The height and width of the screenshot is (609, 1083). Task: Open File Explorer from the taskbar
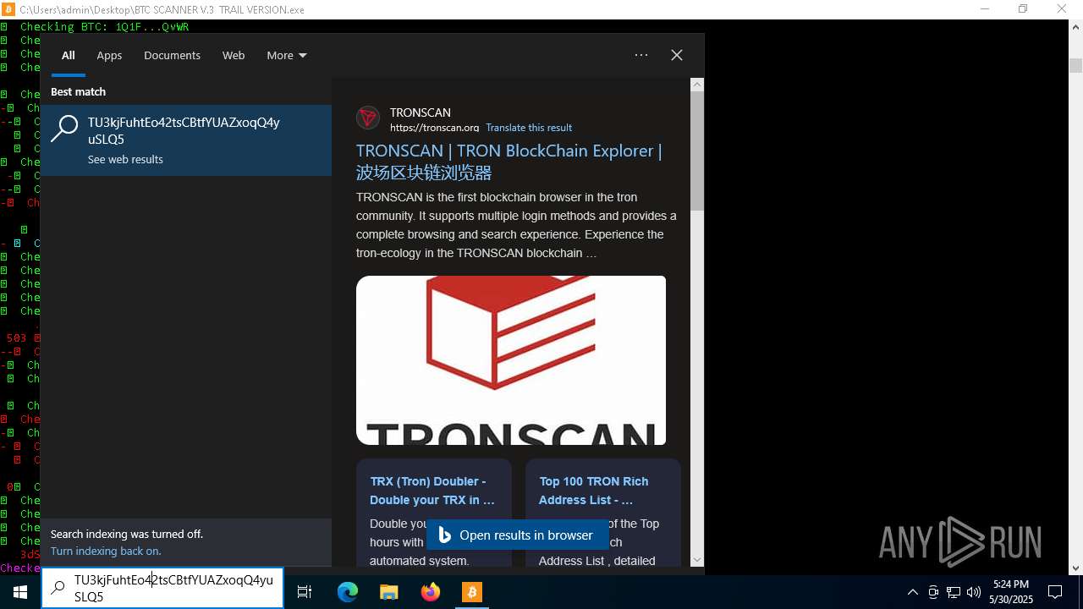pyautogui.click(x=388, y=592)
